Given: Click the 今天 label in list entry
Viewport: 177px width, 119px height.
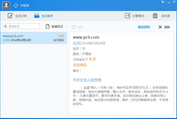Looking at the screenshot, I should [60, 36].
